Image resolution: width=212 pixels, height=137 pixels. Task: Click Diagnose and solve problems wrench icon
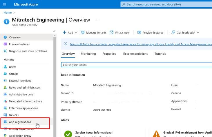5,51
